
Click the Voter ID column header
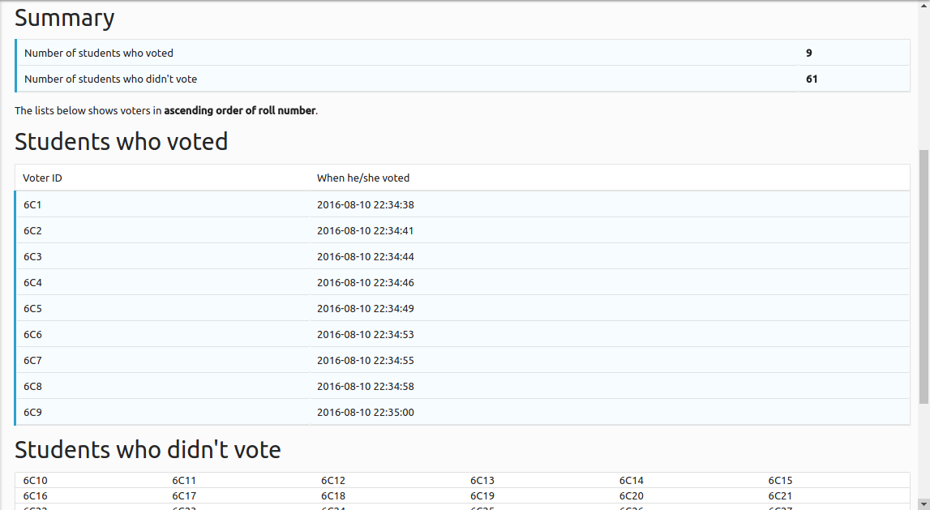click(42, 178)
